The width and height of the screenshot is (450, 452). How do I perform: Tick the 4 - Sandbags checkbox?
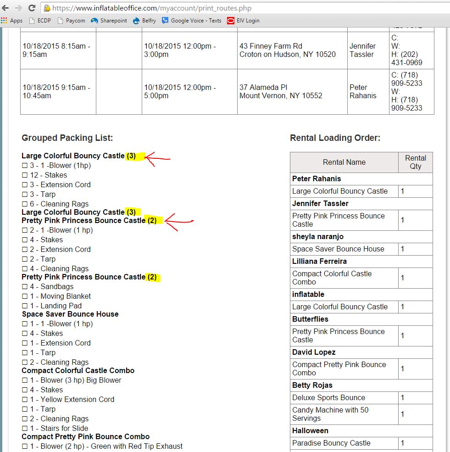(x=25, y=287)
